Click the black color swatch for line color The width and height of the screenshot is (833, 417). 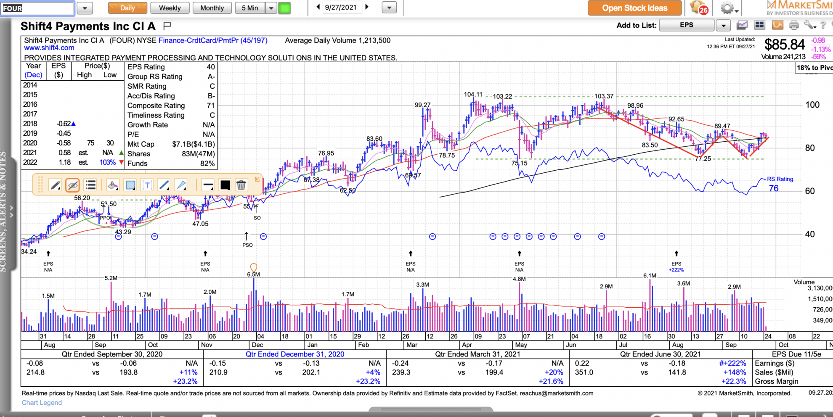point(225,185)
